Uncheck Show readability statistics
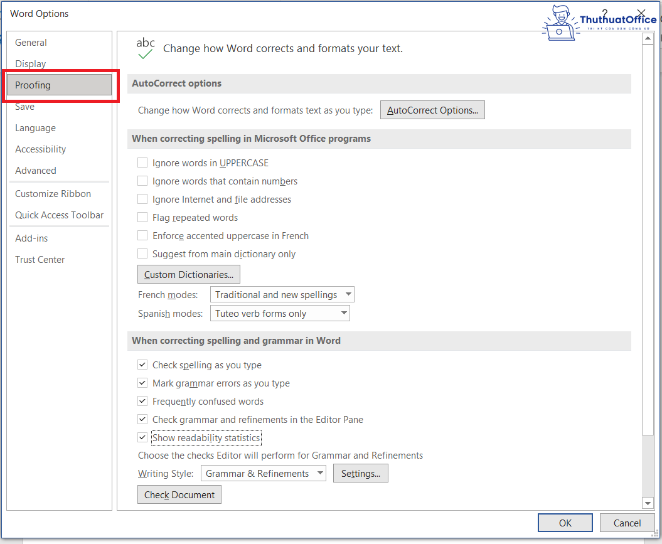 coord(142,438)
